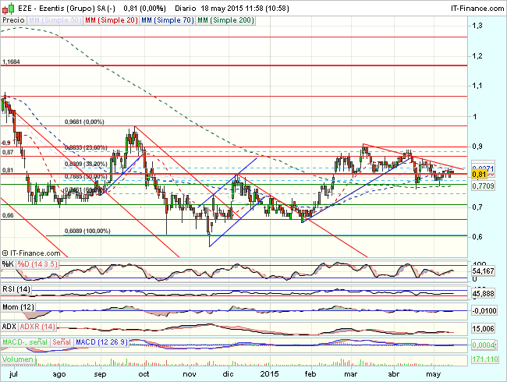The image size is (507, 382).
Task: Click the 0,6 price axis label
Action: pos(477,237)
